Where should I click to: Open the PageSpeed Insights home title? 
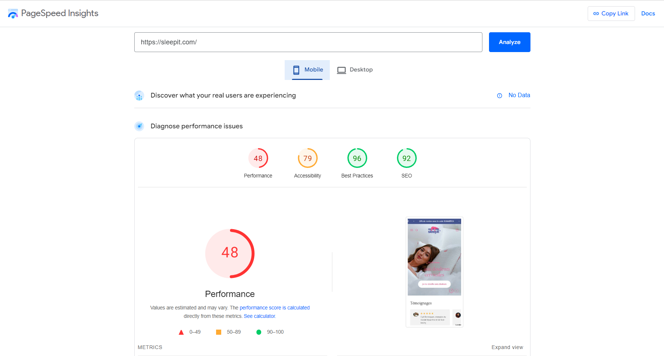(x=60, y=13)
